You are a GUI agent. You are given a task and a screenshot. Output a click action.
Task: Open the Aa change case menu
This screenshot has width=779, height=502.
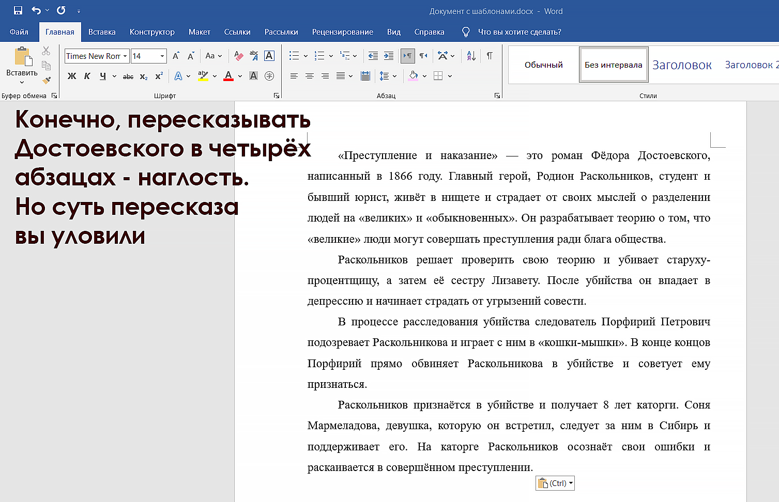(x=213, y=56)
